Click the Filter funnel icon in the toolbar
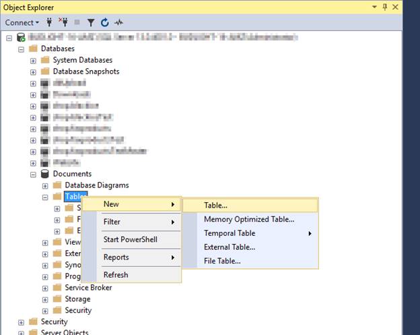Screen dimensions: 420x335 tap(92, 22)
